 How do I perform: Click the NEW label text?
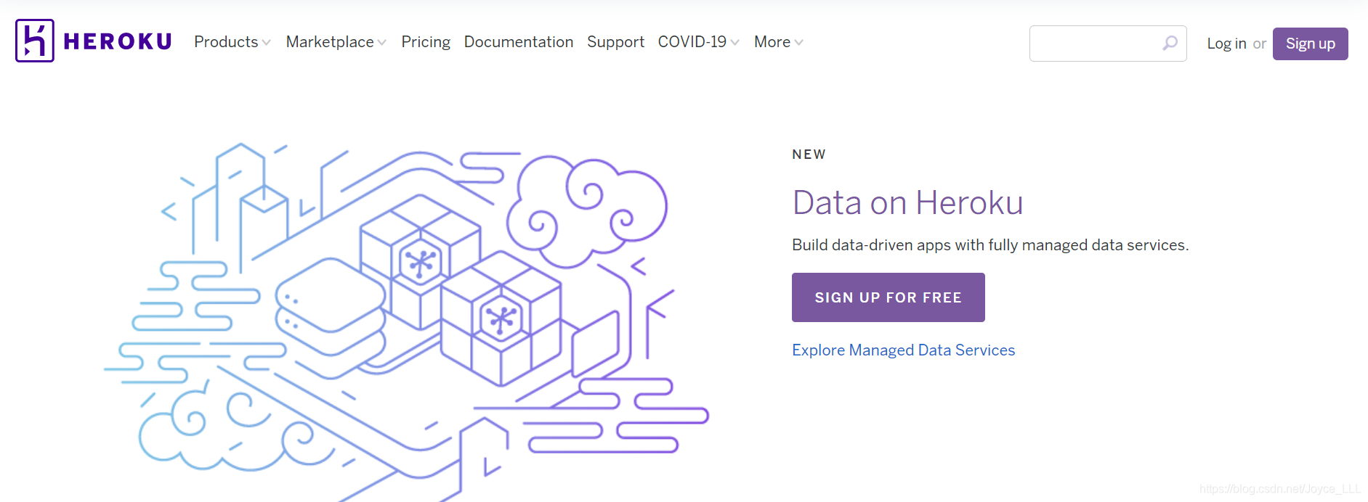point(809,155)
